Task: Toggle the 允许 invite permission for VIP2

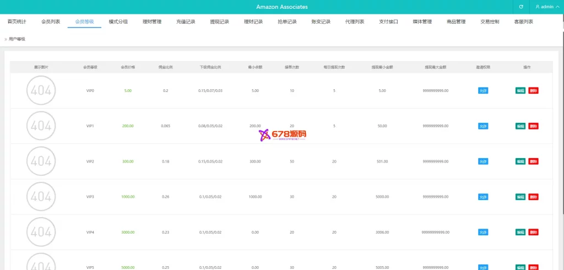Action: (x=483, y=161)
